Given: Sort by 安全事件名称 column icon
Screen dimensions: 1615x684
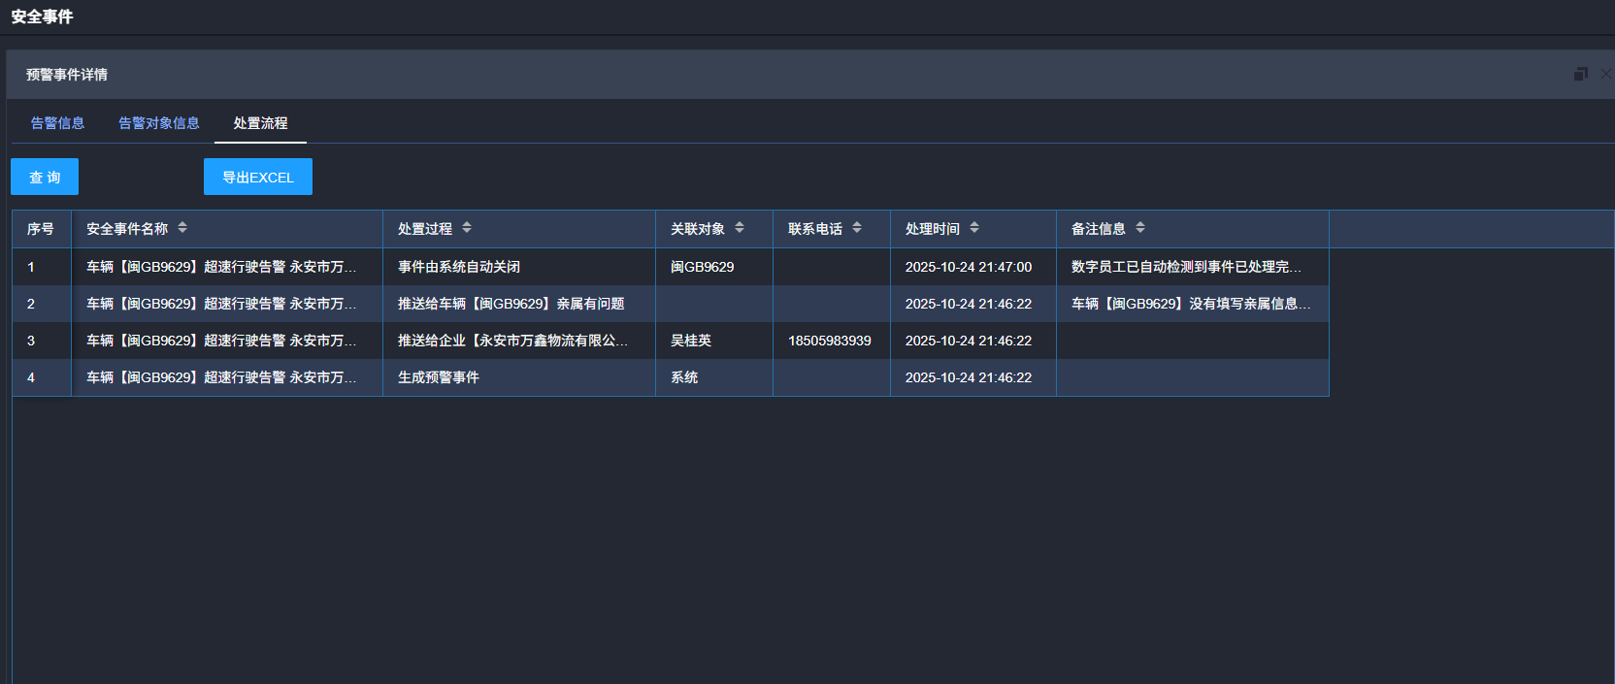Looking at the screenshot, I should (x=182, y=228).
